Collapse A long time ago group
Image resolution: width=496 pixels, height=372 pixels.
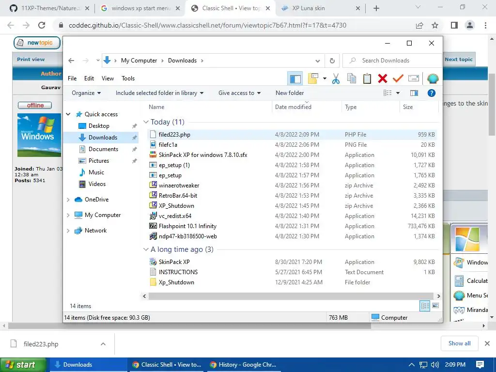coord(146,249)
